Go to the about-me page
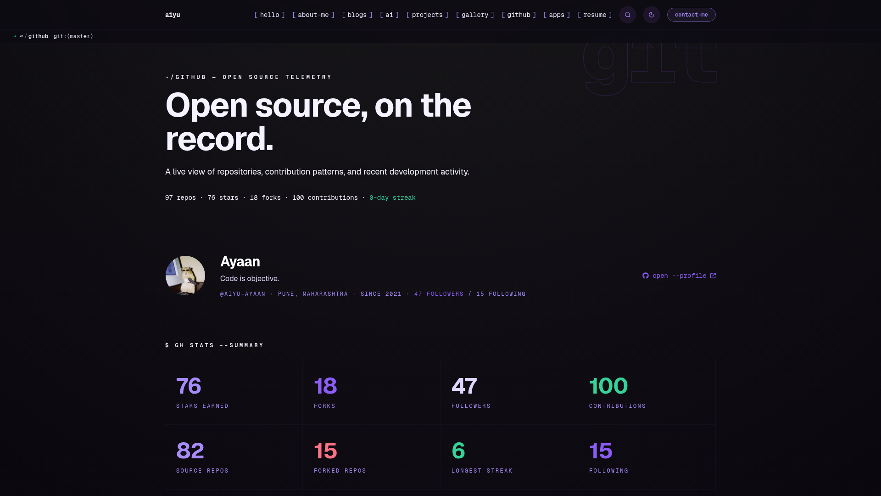Viewport: 881px width, 496px height. pyautogui.click(x=313, y=15)
